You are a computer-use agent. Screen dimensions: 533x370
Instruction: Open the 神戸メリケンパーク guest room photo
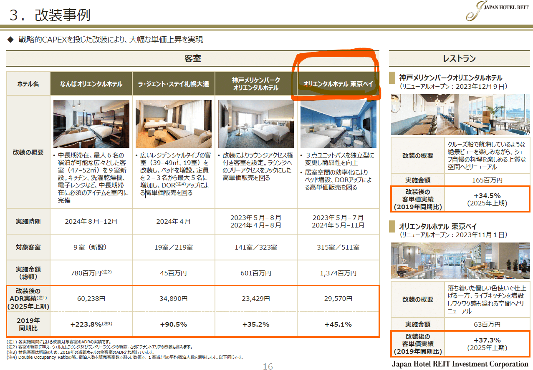(x=256, y=124)
